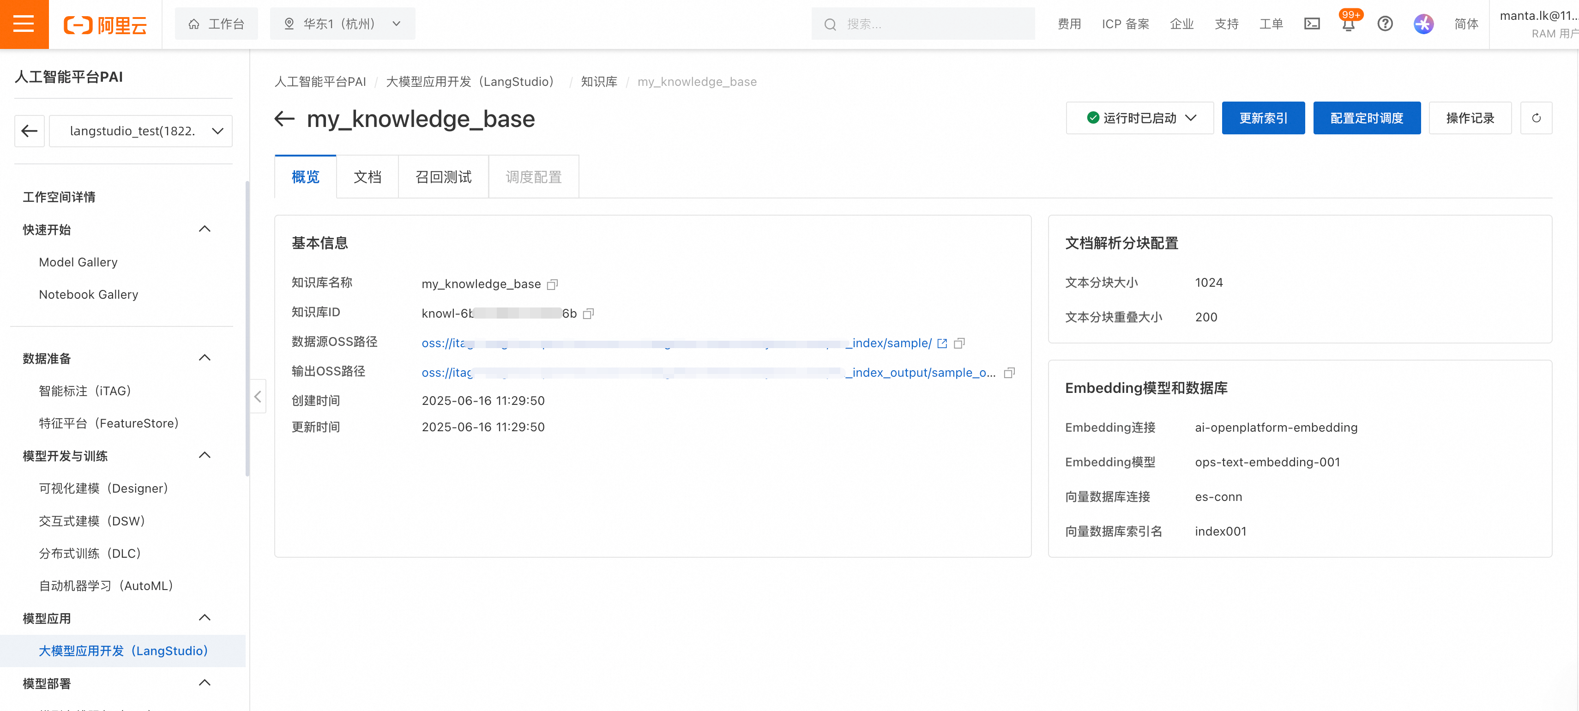Switch to the 召回测试 tab
This screenshot has width=1579, height=711.
tap(443, 177)
